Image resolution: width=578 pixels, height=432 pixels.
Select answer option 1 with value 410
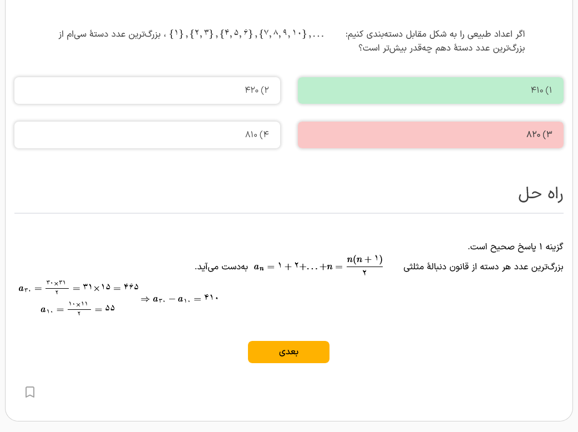click(430, 91)
